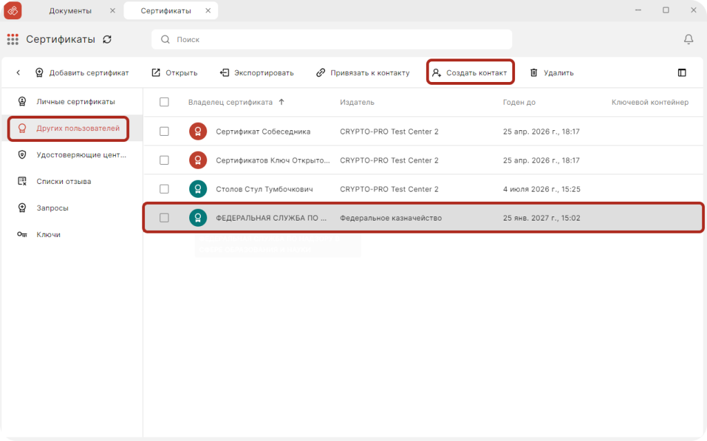Click the teal icon of Столов Стул Тумбочкович

198,189
